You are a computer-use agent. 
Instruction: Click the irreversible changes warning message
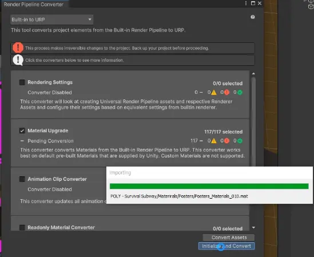pos(117,48)
